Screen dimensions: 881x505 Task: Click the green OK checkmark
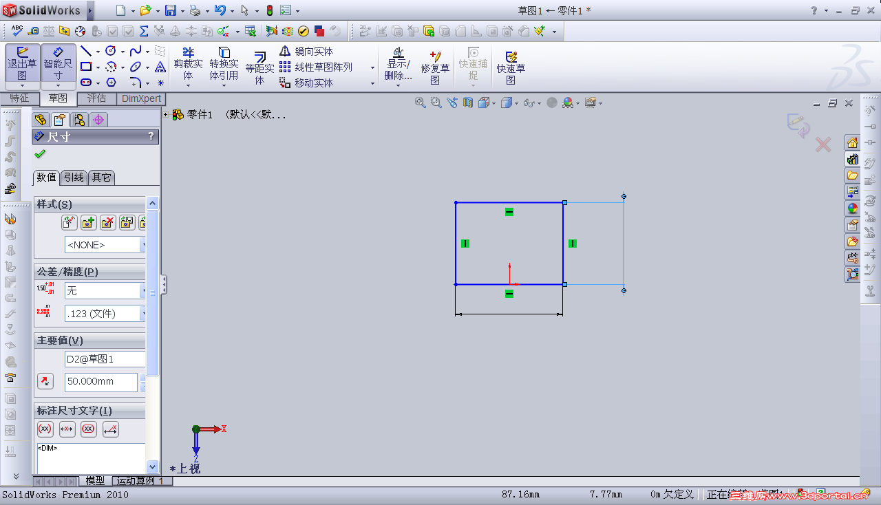point(39,154)
